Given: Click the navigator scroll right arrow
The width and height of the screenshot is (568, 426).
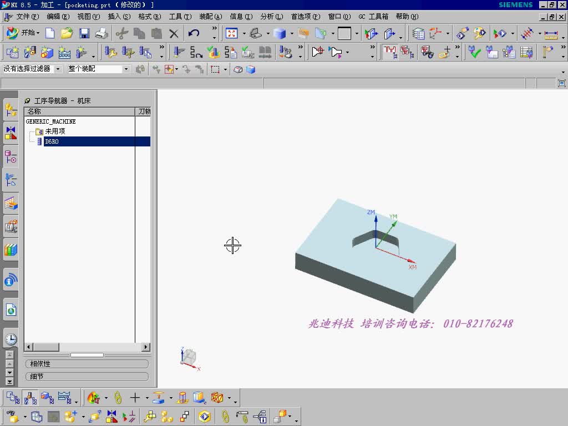Looking at the screenshot, I should tap(146, 347).
